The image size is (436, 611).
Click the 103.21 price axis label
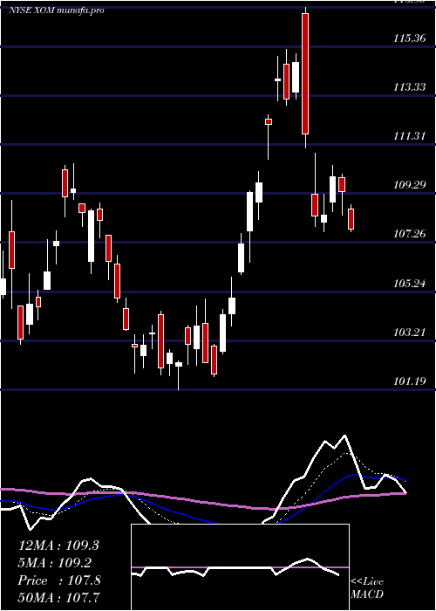[409, 333]
